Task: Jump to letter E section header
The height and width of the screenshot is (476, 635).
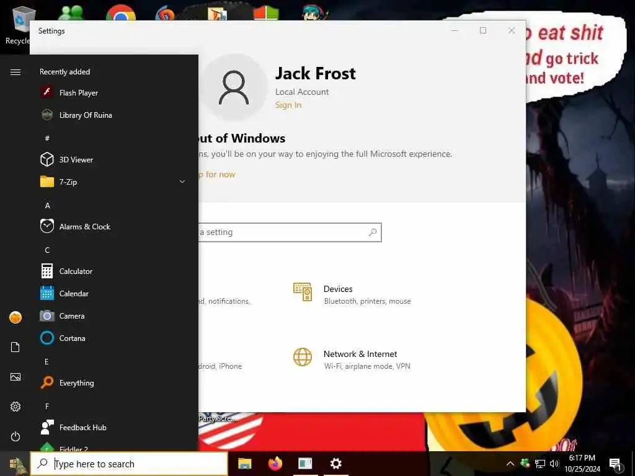Action: (47, 362)
